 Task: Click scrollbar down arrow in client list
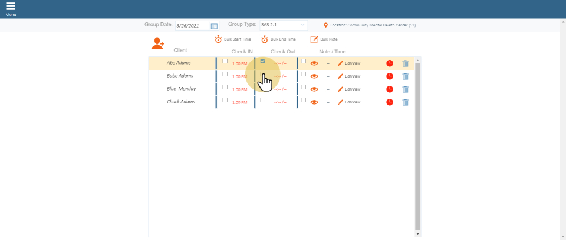418,233
